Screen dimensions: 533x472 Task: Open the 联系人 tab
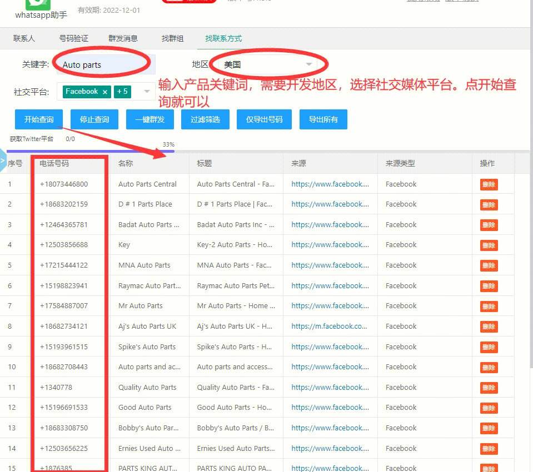[x=24, y=38]
